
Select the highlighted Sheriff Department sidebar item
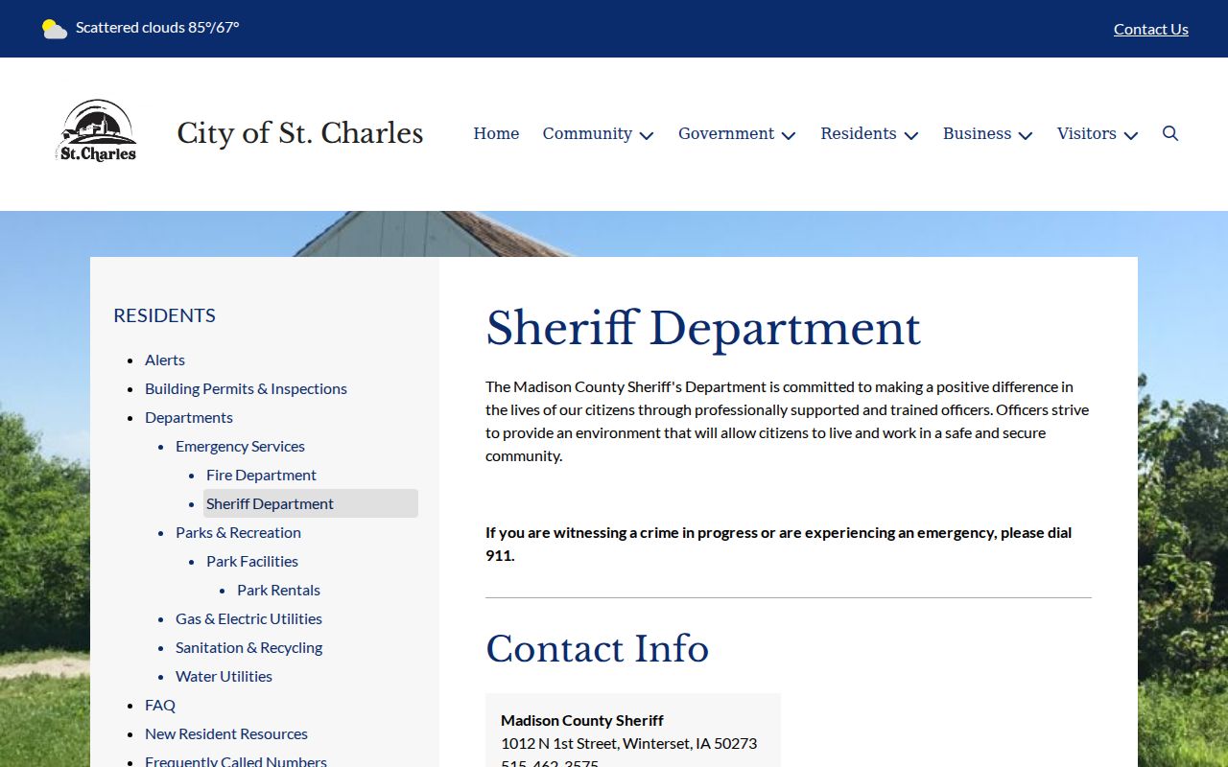(x=311, y=503)
